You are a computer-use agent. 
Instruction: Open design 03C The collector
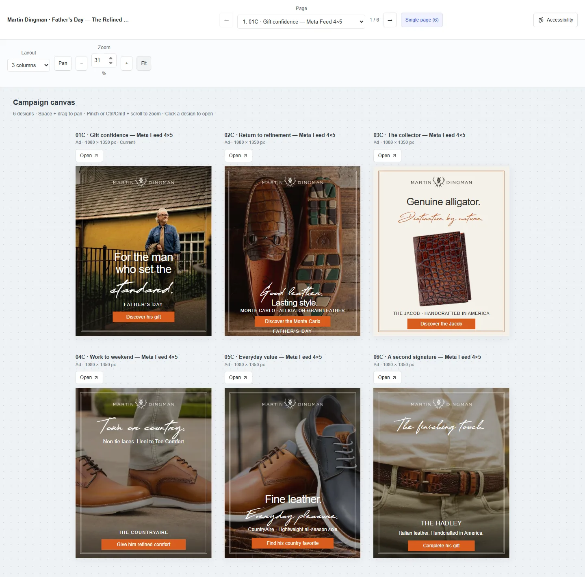pyautogui.click(x=387, y=156)
